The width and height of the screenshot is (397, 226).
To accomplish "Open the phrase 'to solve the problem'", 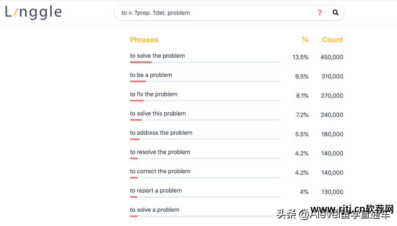I will click(x=157, y=55).
